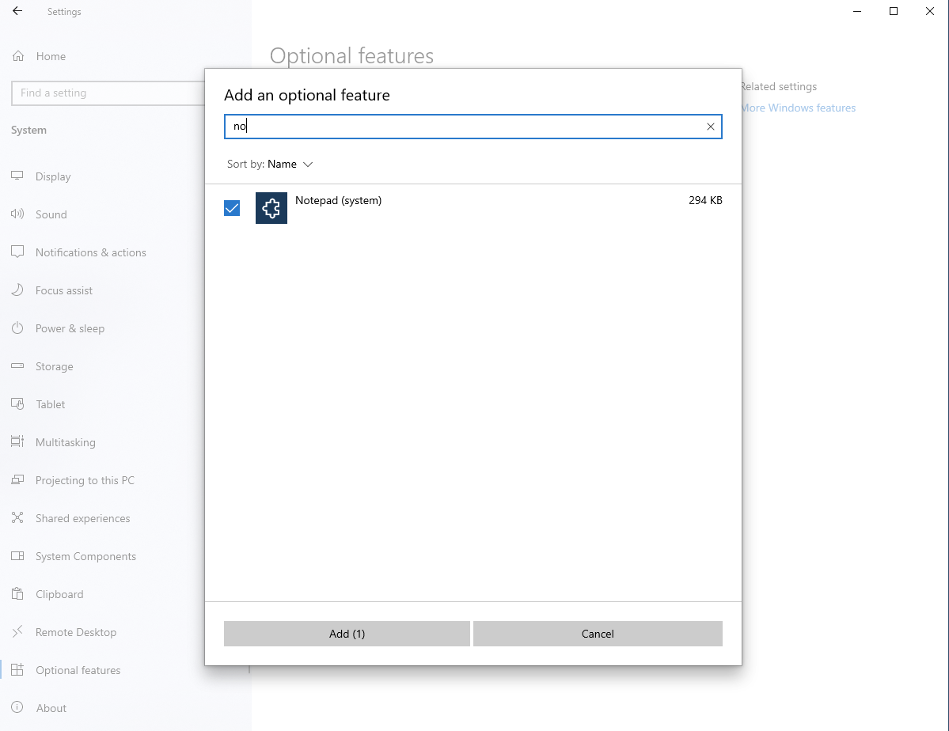Click the Notepad (system) puzzle-piece feature icon
Screen dimensions: 949x731
pos(271,208)
